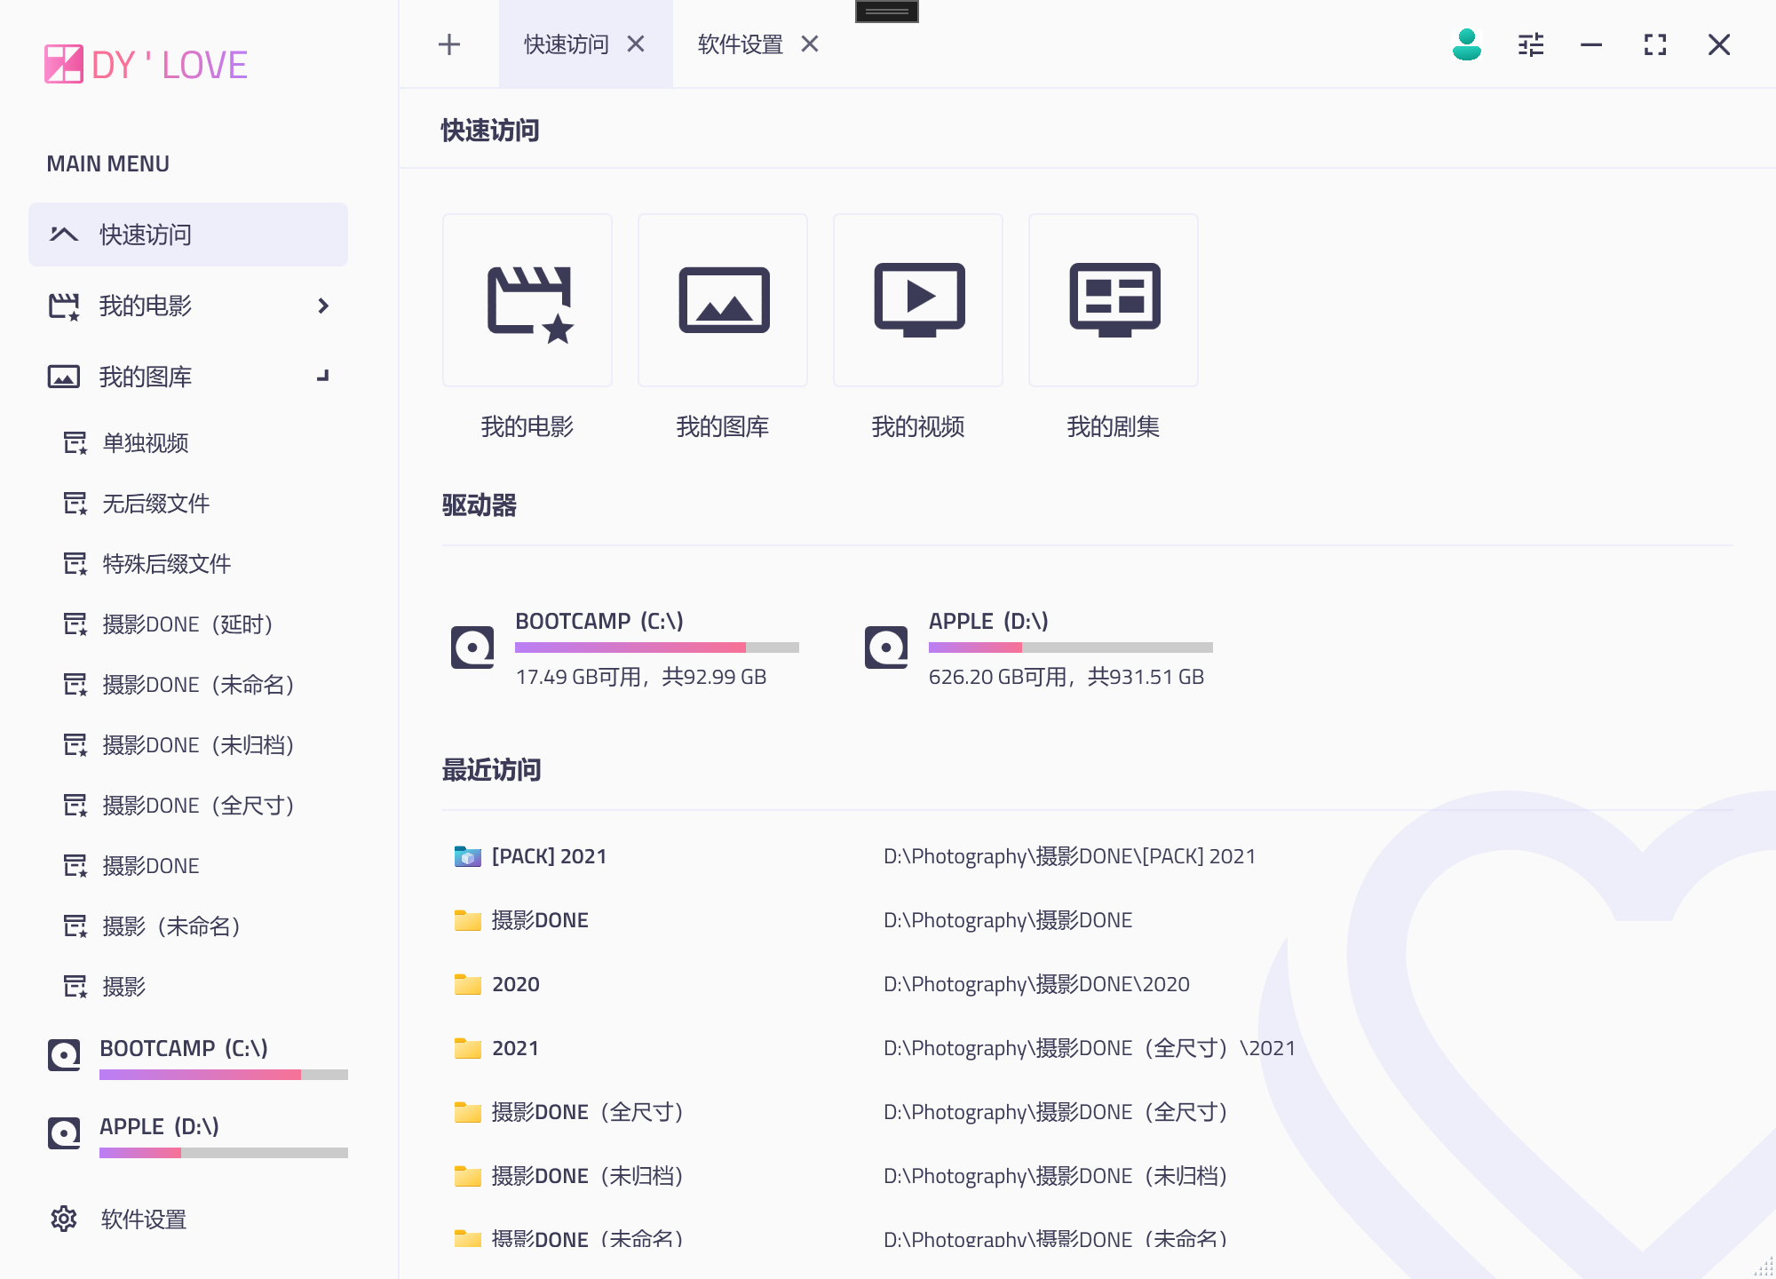This screenshot has height=1279, width=1776.
Task: Click the user account avatar icon
Action: pyautogui.click(x=1467, y=44)
